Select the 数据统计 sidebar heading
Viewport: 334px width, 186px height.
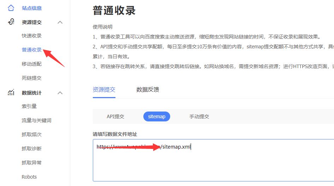click(31, 93)
